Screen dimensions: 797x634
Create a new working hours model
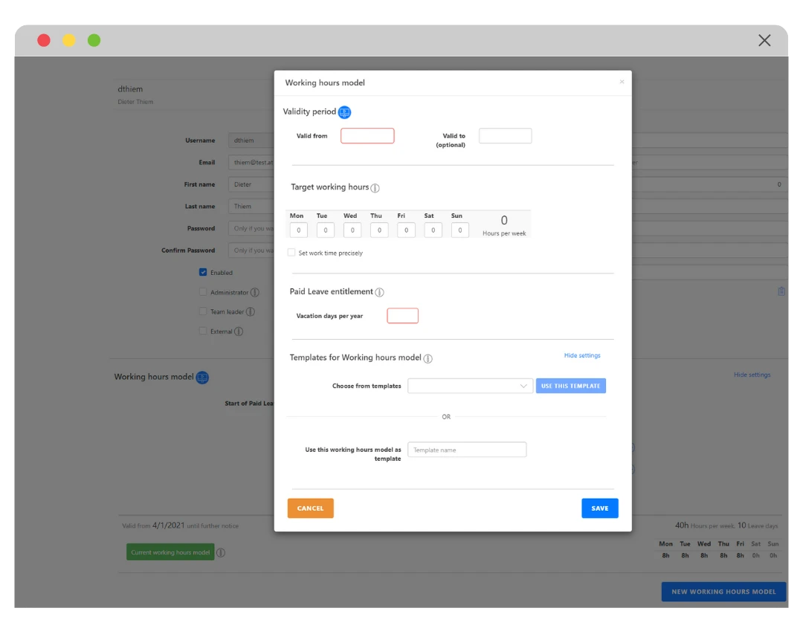723,591
